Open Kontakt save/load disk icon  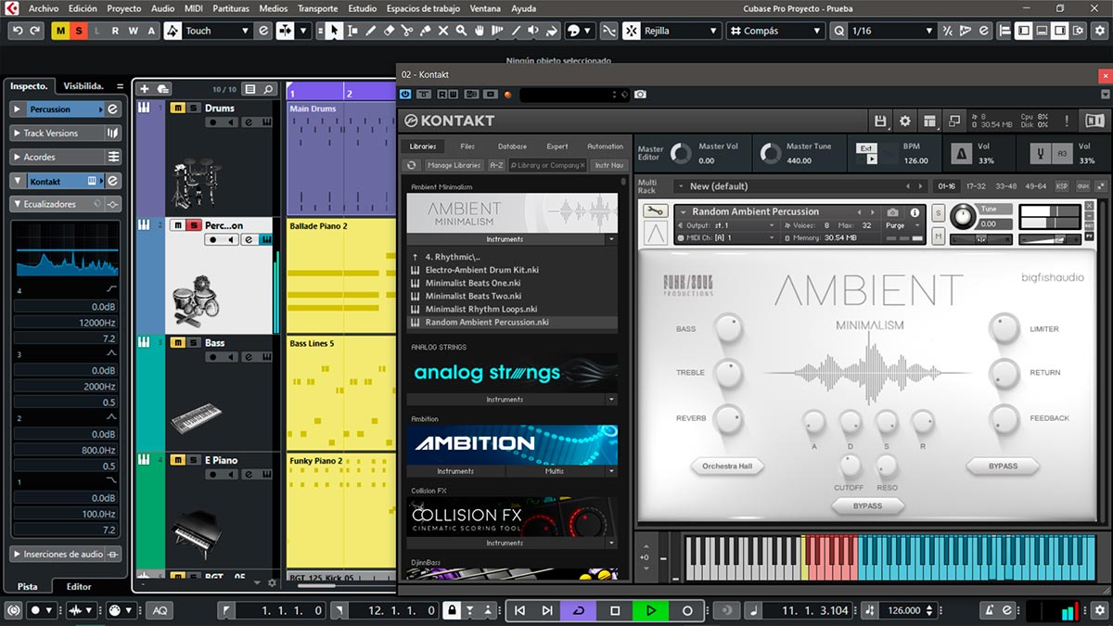pyautogui.click(x=881, y=121)
